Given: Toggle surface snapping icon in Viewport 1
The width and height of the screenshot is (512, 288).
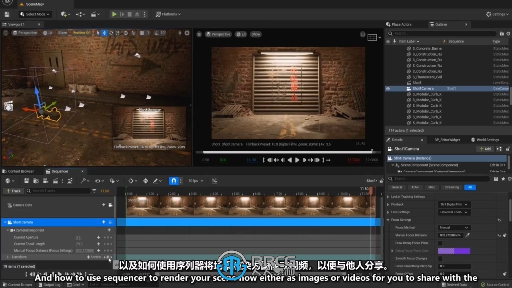Looking at the screenshot, I should tap(134, 33).
